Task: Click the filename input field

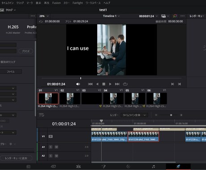Action: [x=8, y=45]
